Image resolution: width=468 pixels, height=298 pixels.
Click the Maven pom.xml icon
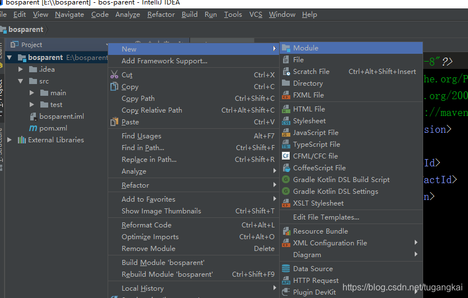point(33,128)
